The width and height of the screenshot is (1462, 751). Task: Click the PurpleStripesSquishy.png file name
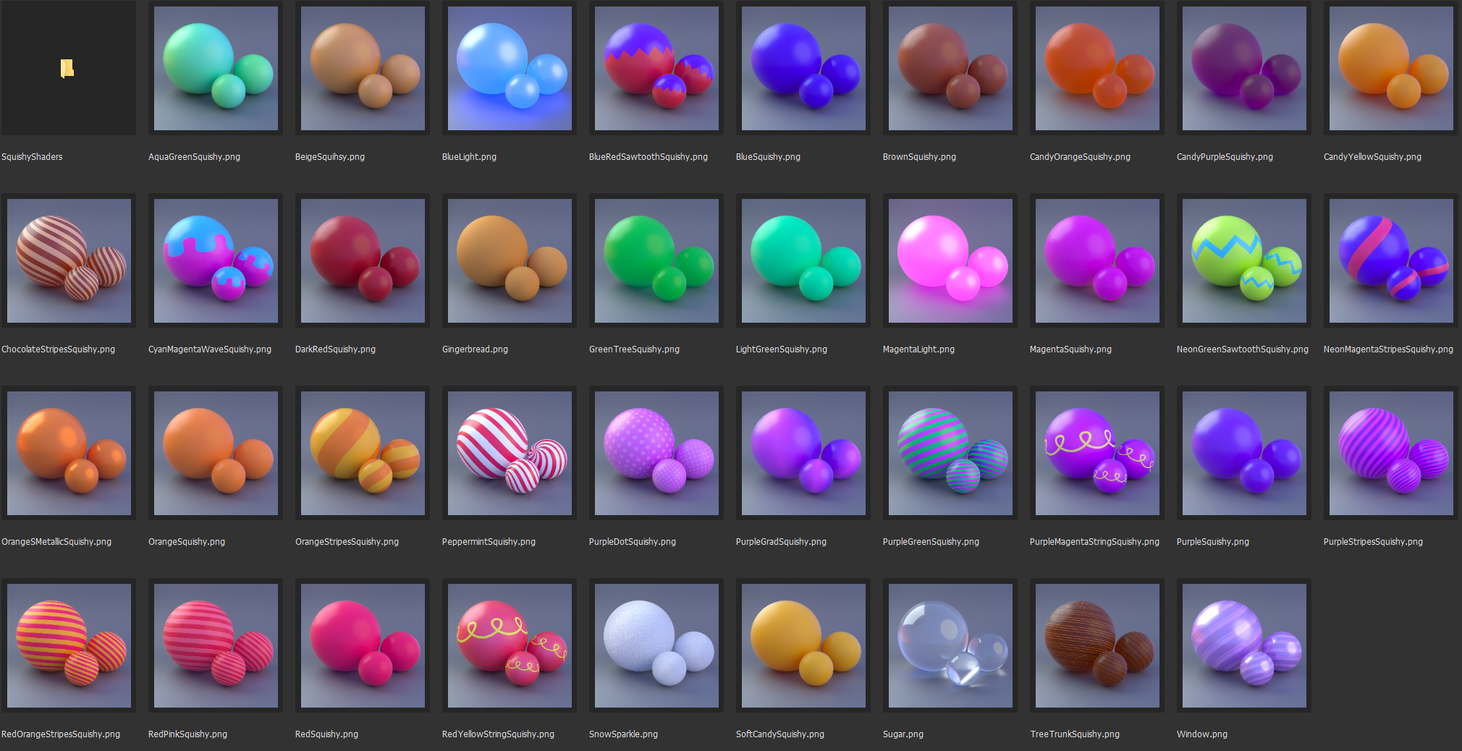point(1373,542)
